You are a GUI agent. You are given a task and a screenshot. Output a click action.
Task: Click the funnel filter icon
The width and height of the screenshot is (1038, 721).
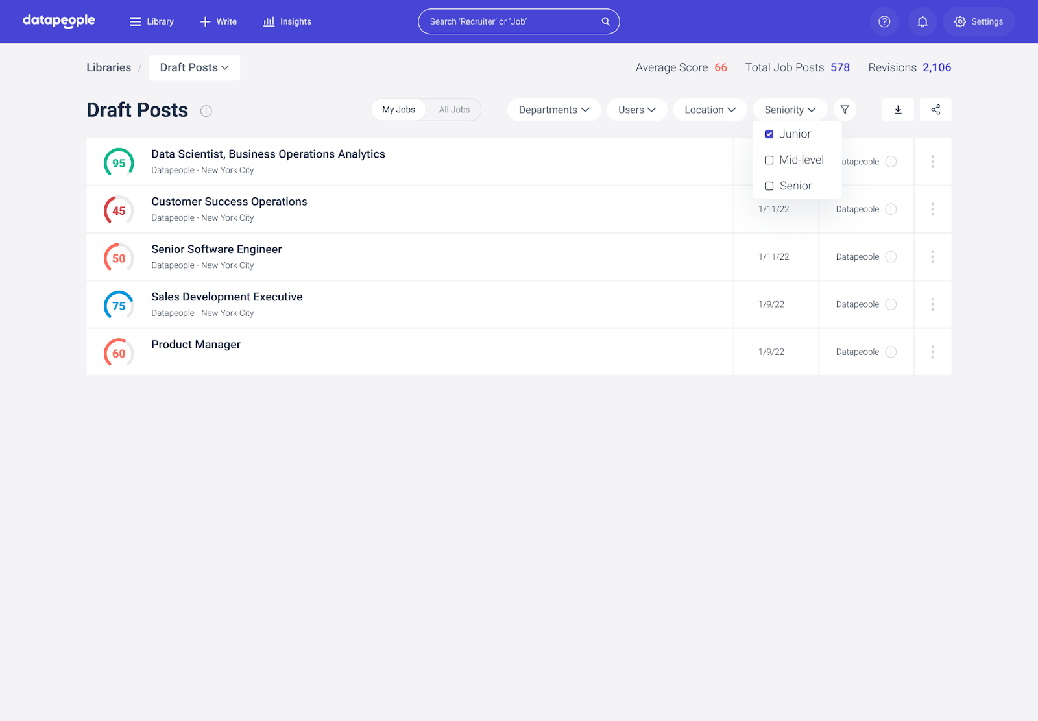845,110
